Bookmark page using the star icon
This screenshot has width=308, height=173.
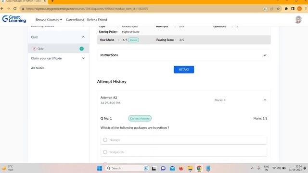[x=278, y=9]
